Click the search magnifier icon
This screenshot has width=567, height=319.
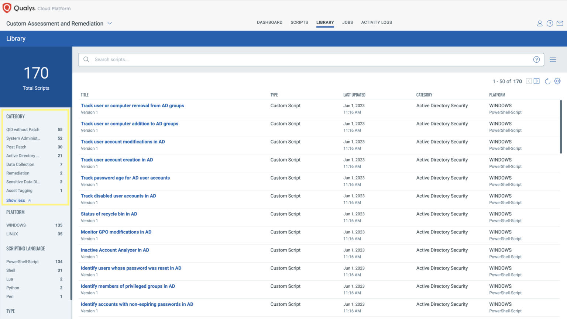tap(86, 59)
